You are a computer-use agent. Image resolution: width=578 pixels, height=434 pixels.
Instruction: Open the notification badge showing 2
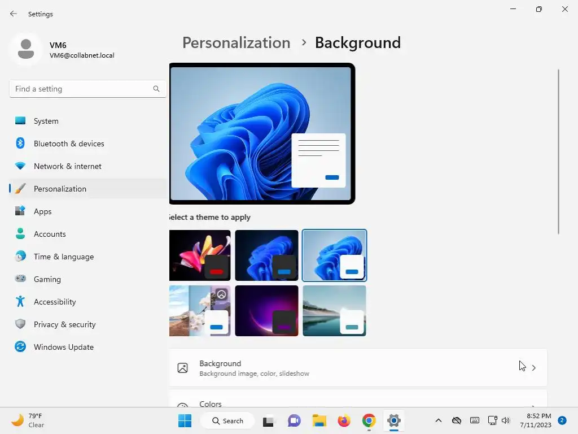point(562,420)
